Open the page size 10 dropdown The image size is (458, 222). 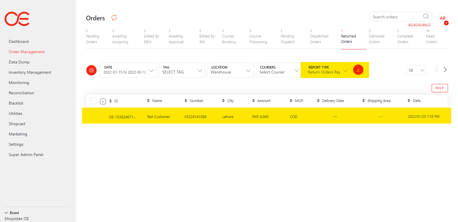pos(416,70)
